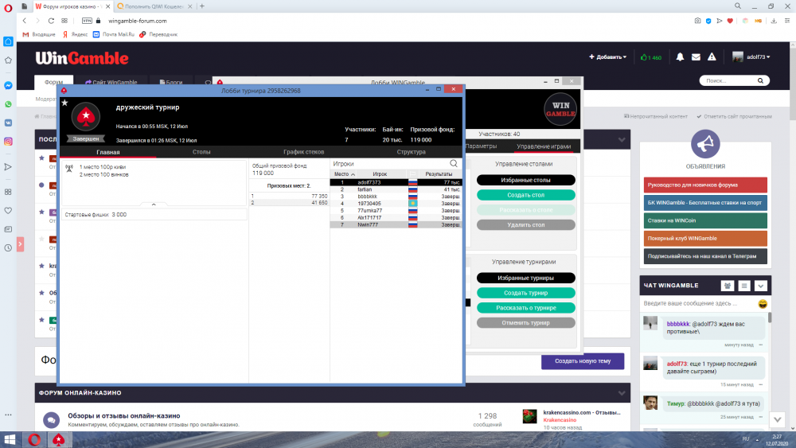Collapse the WinGamble chat panel chevron
Image resolution: width=796 pixels, height=448 pixels.
click(760, 286)
